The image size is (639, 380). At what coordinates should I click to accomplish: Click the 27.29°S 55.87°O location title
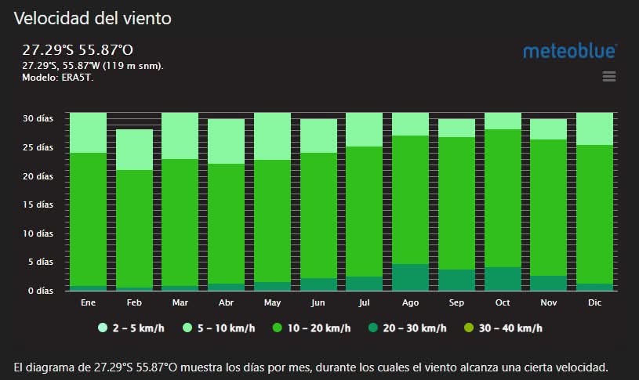pyautogui.click(x=78, y=50)
